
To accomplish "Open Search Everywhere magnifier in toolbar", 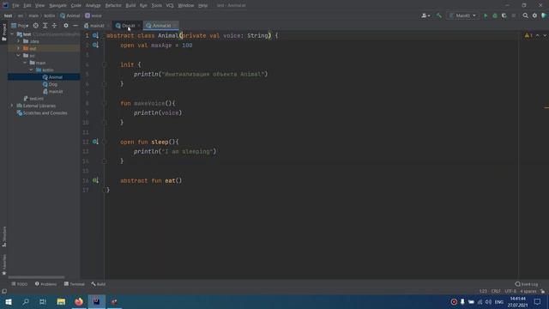I will (525, 15).
